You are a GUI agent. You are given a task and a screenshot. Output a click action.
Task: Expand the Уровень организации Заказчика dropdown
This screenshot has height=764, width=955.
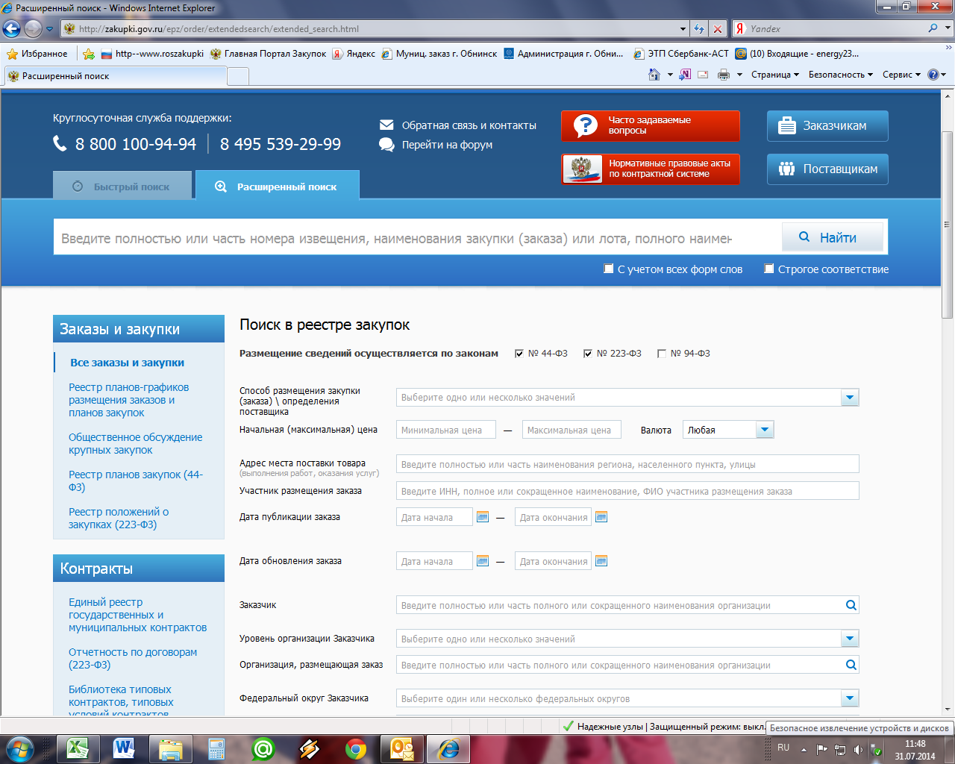(849, 639)
